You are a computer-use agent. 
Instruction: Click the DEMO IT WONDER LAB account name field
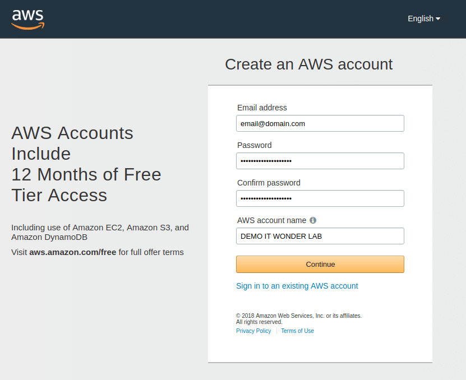[x=320, y=236]
